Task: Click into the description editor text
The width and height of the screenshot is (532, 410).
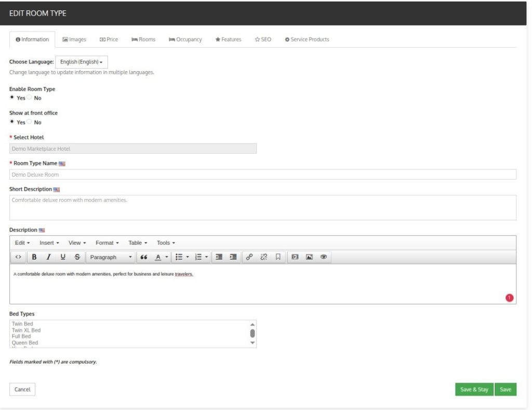Action: point(103,274)
